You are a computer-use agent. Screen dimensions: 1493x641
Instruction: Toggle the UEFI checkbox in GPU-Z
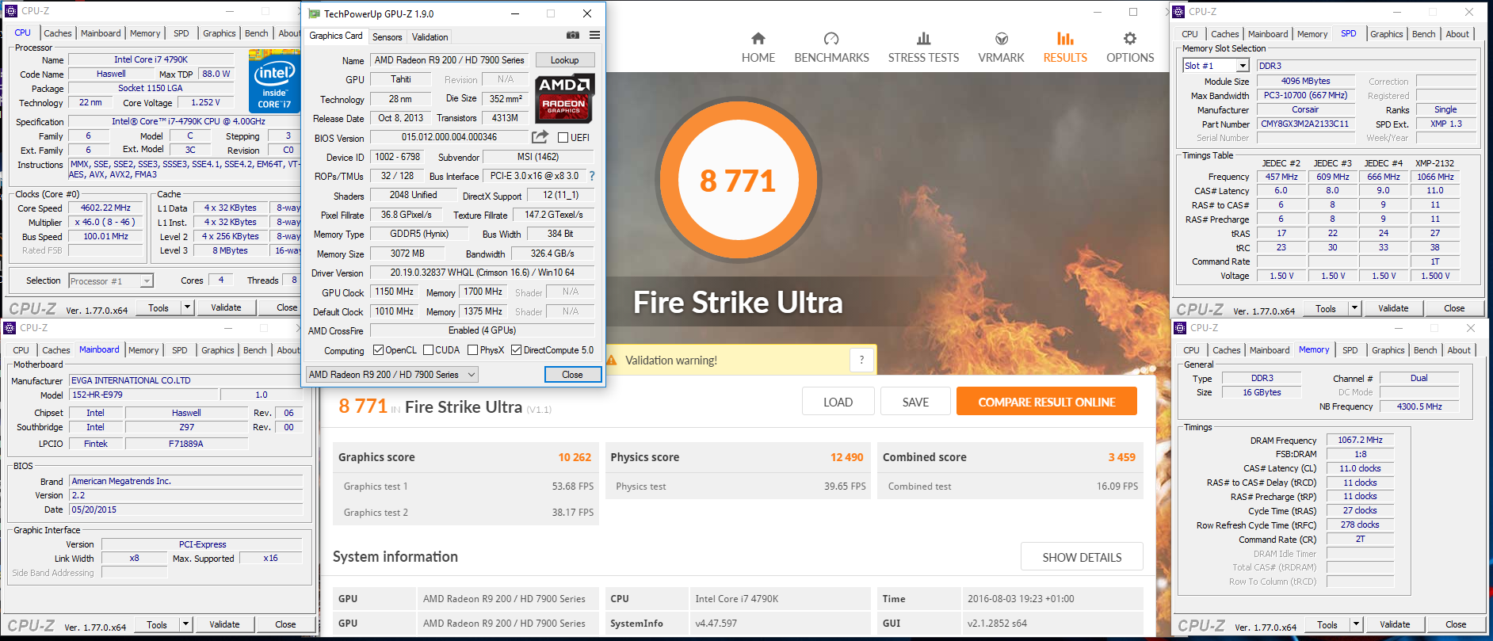tap(563, 138)
